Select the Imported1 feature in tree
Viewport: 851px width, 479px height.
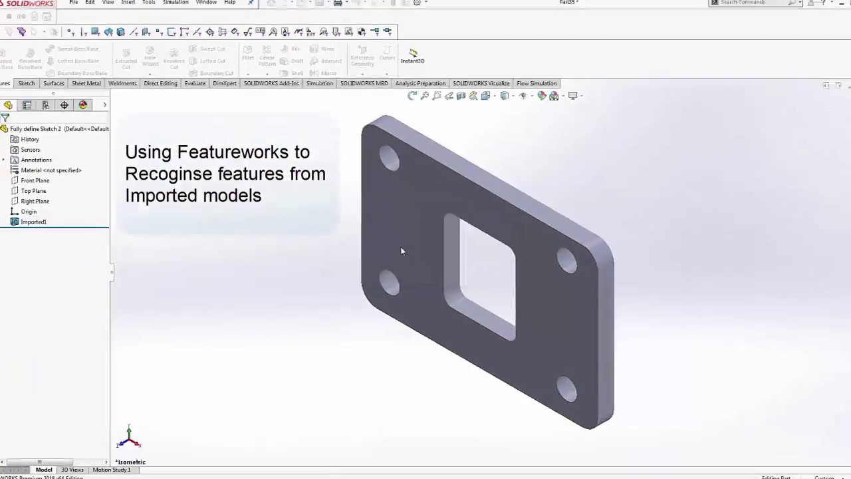(x=33, y=222)
